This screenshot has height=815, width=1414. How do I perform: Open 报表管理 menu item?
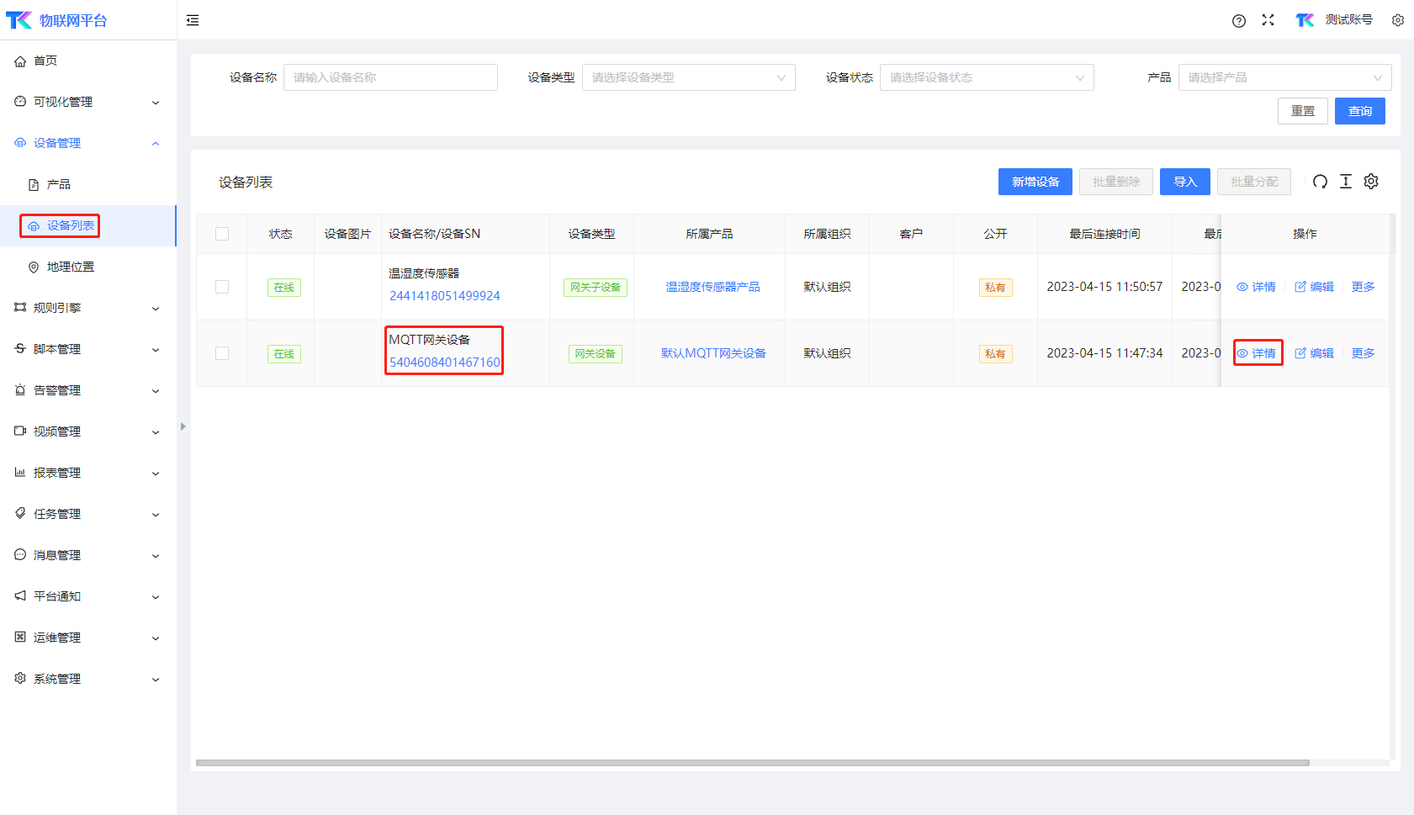[88, 473]
